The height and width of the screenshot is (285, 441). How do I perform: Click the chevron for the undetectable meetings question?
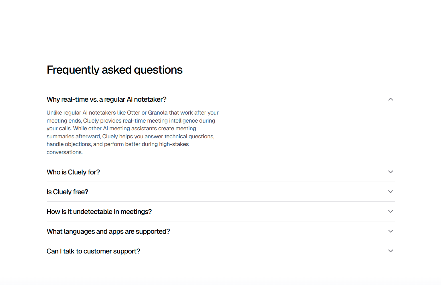point(391,211)
